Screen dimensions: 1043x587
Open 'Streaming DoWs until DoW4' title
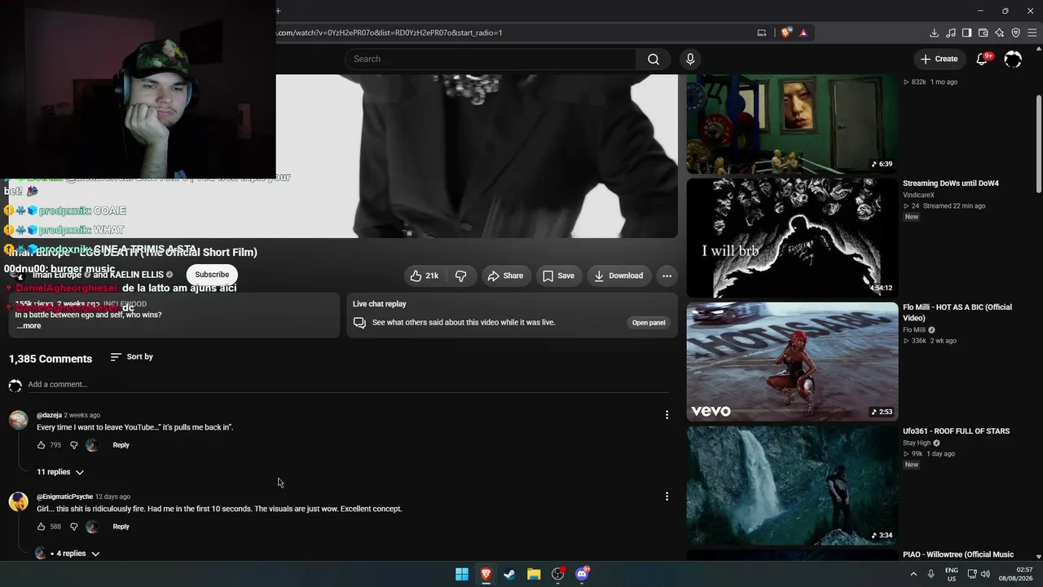tap(950, 183)
